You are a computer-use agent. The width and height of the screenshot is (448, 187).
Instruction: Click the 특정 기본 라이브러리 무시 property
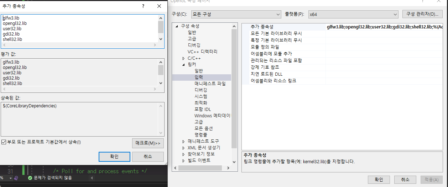click(343, 40)
